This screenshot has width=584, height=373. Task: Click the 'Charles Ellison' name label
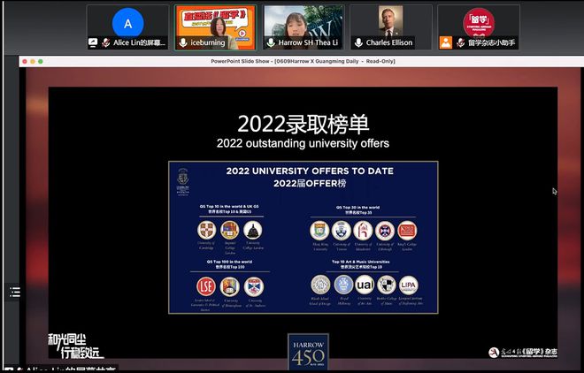click(389, 42)
